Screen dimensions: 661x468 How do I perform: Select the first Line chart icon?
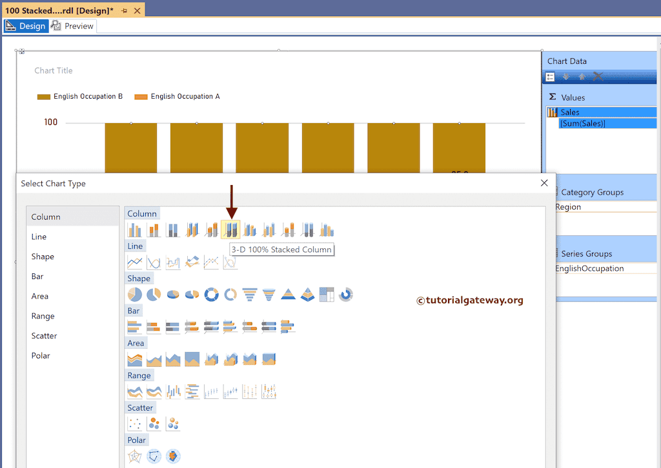(134, 262)
